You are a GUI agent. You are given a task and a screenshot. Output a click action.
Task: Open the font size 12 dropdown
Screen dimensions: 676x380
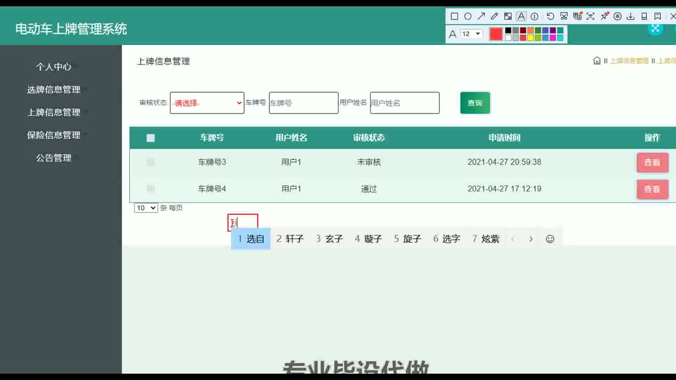(x=471, y=34)
